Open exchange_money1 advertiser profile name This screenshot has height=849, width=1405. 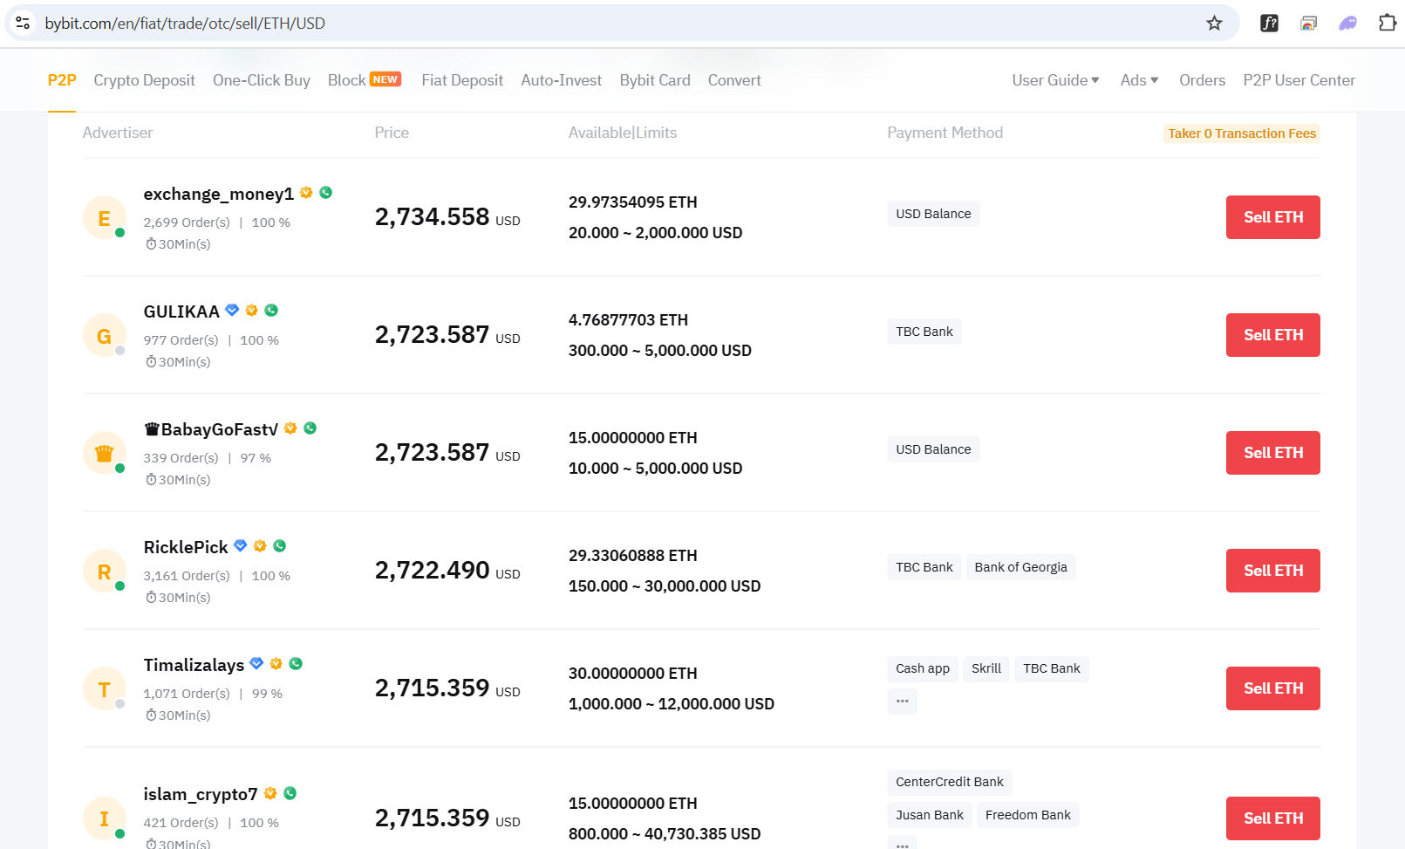[219, 194]
